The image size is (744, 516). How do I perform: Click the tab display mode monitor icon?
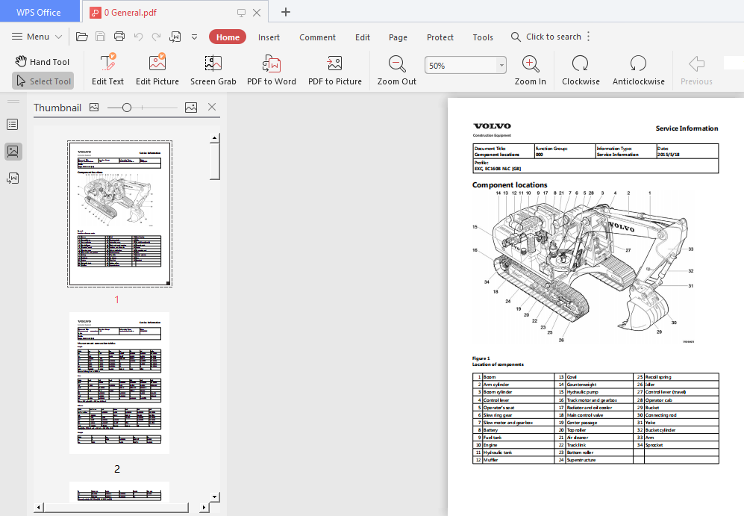pos(241,13)
